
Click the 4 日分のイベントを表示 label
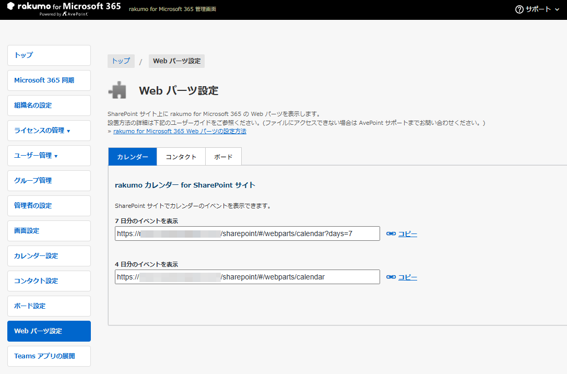[147, 264]
